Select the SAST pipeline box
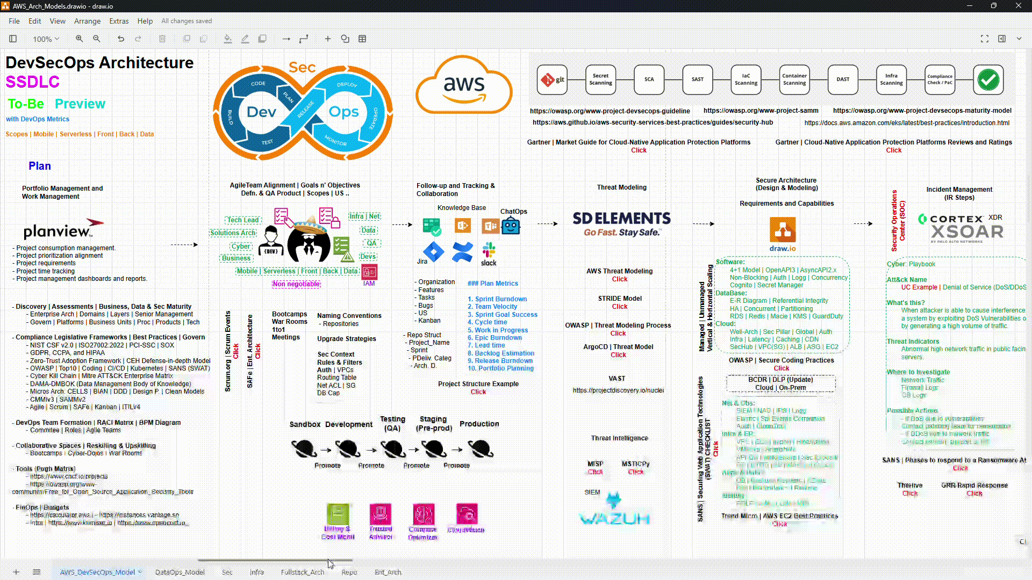Viewport: 1032px width, 580px height. (698, 79)
